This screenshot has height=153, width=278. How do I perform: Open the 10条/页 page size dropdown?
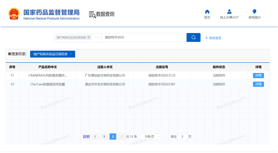(x=151, y=136)
